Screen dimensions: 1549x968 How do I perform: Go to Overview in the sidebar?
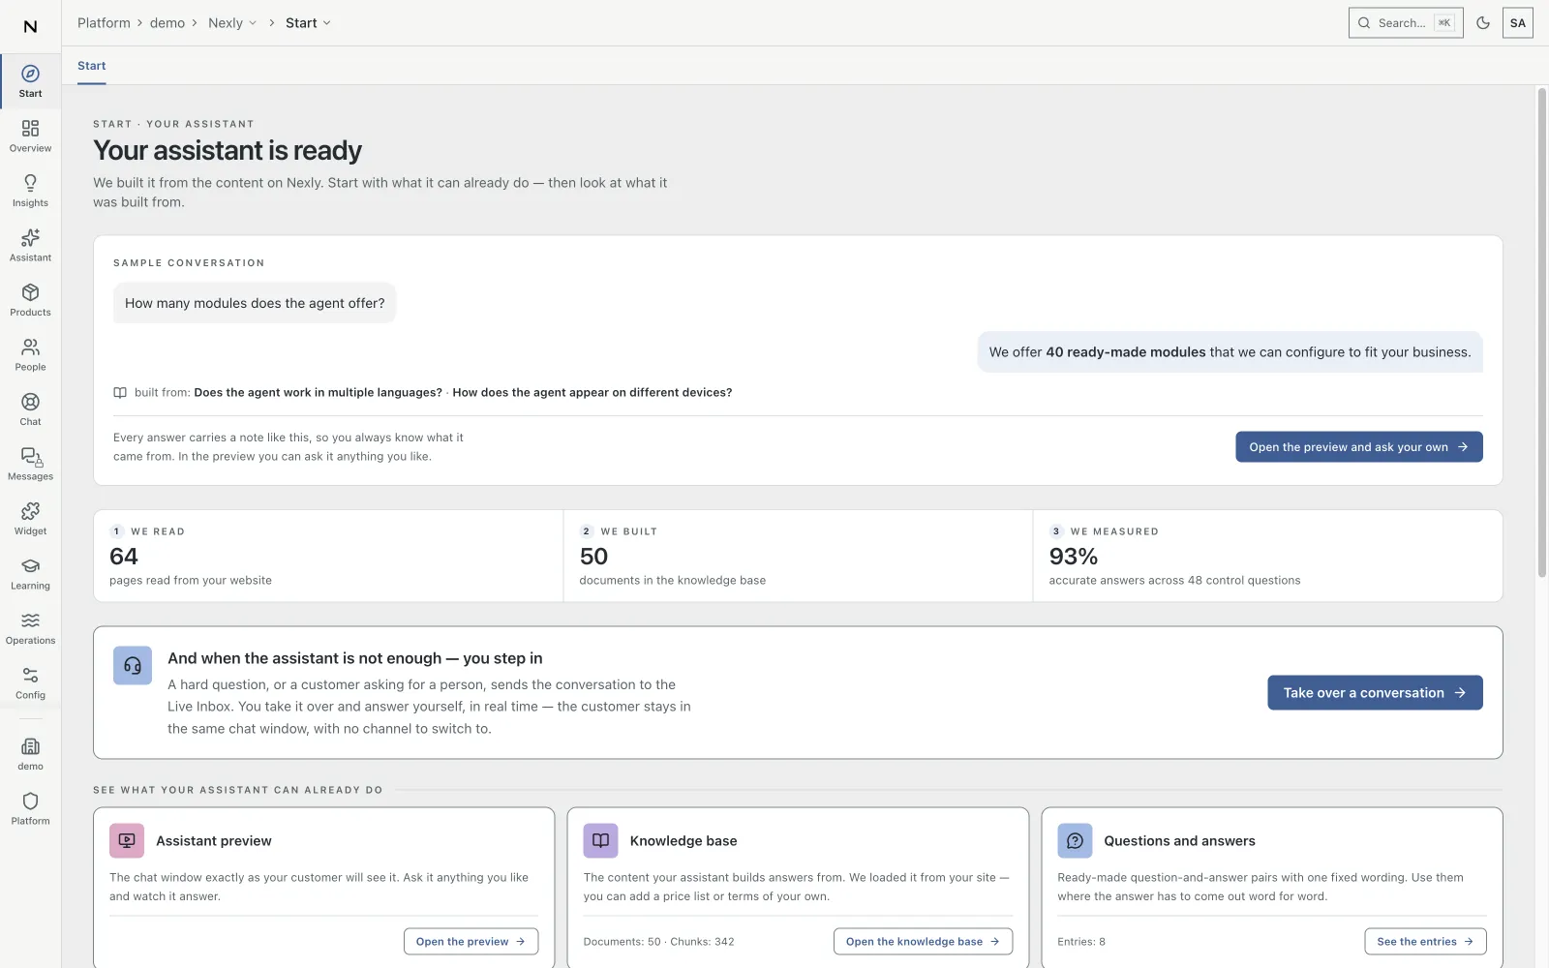30,136
